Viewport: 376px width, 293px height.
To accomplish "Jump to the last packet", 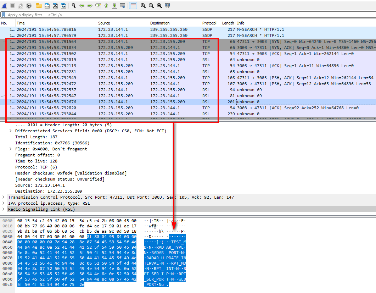I will (x=114, y=6).
